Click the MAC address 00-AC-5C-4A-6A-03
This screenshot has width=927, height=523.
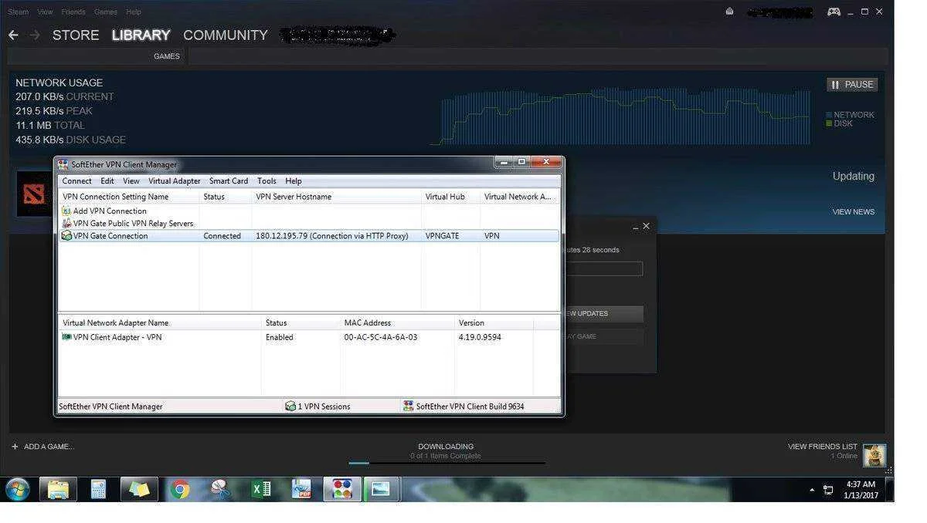pos(381,337)
